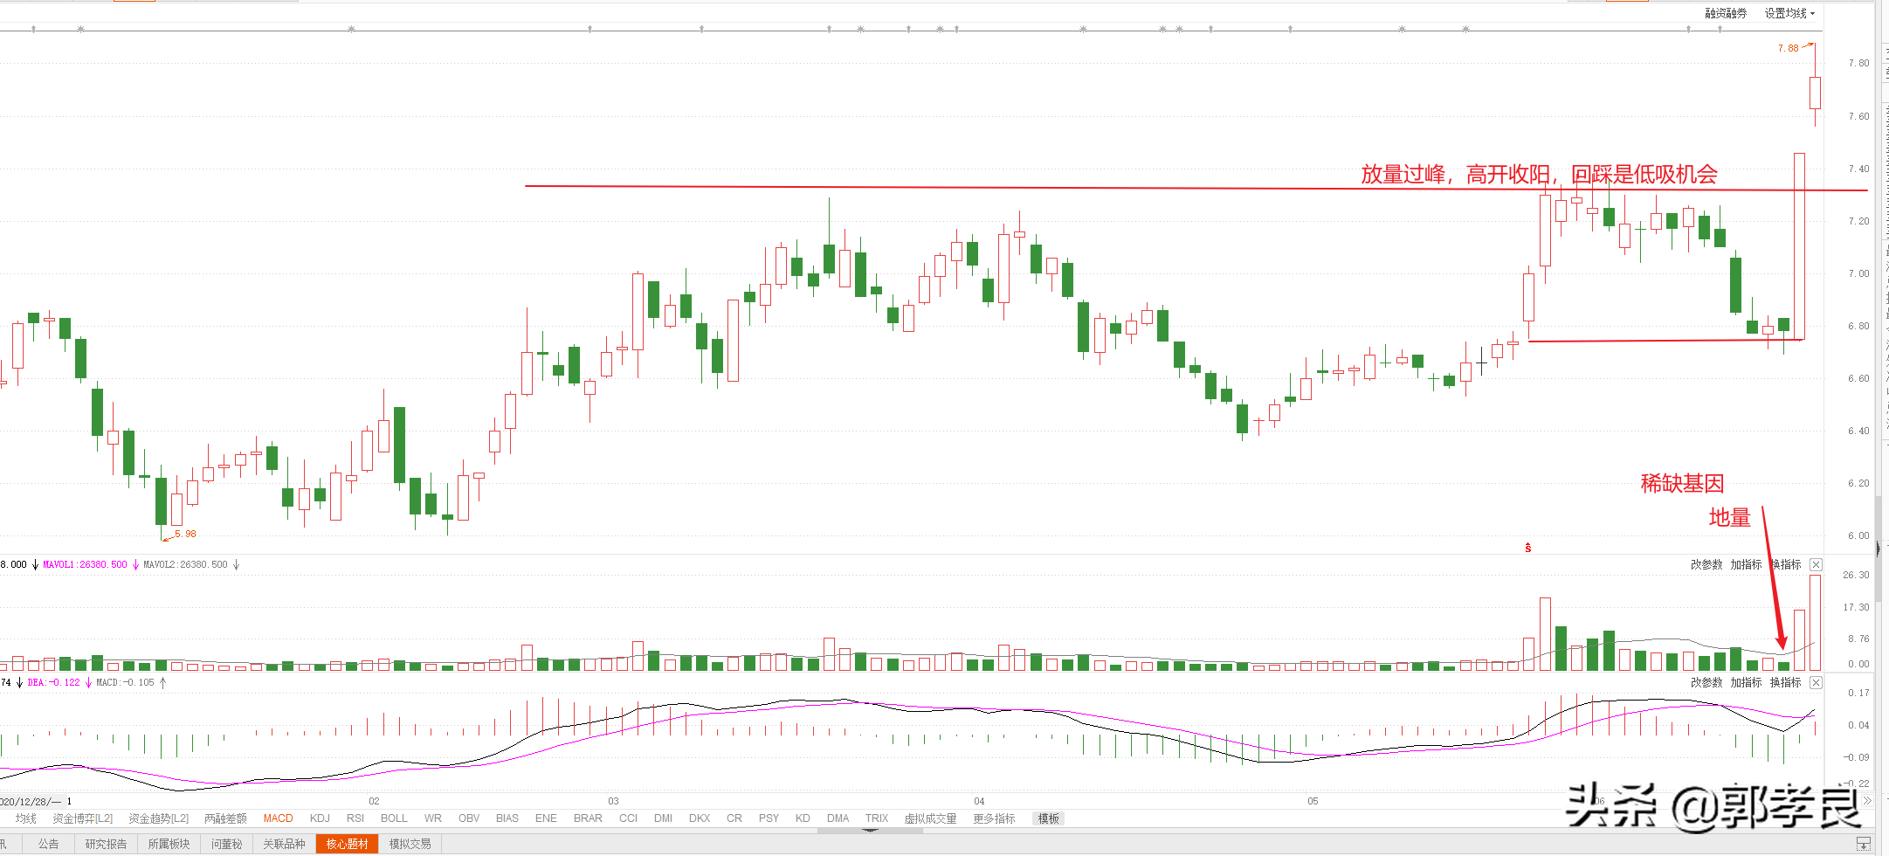Open the 关联品种 bottom tab

click(284, 844)
